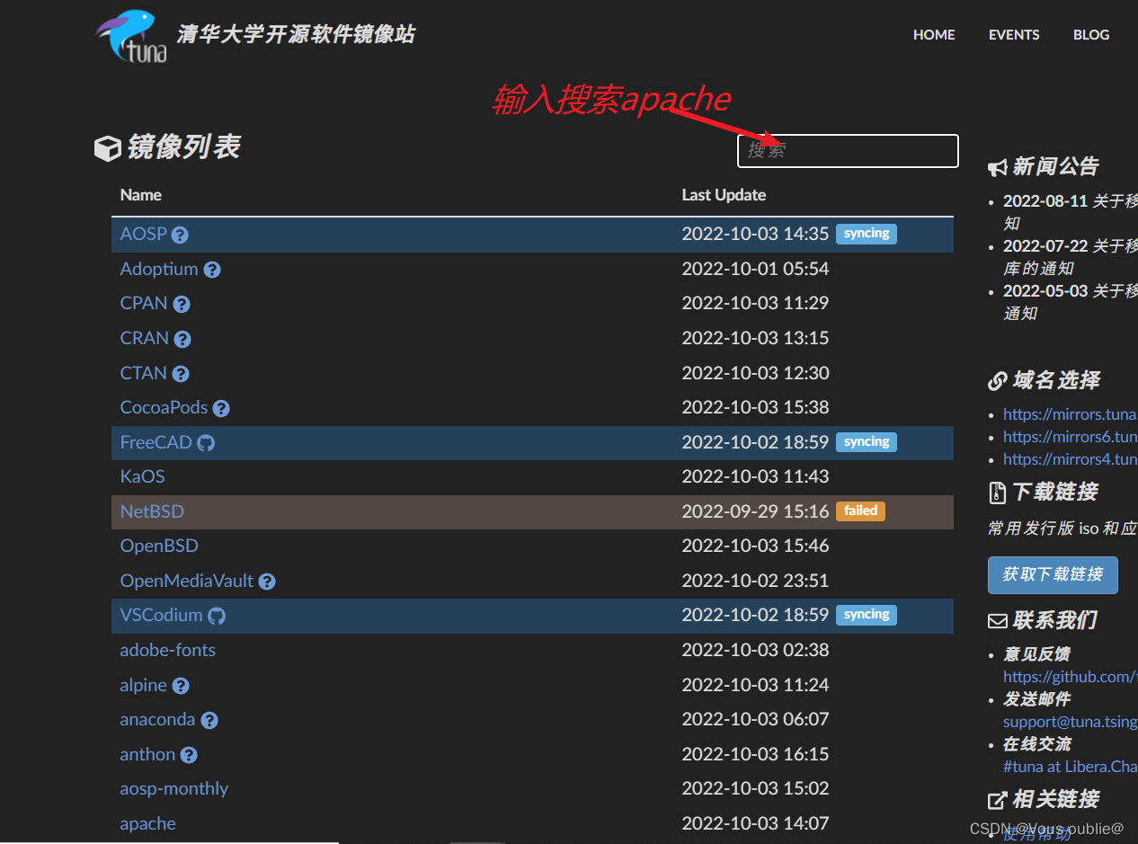Open the help icon beside anaconda
The height and width of the screenshot is (844, 1138).
click(x=209, y=721)
